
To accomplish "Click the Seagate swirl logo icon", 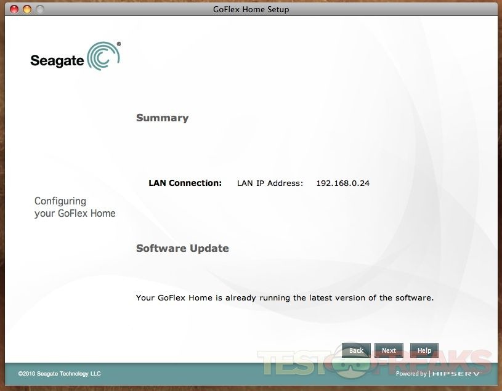I will coord(103,56).
